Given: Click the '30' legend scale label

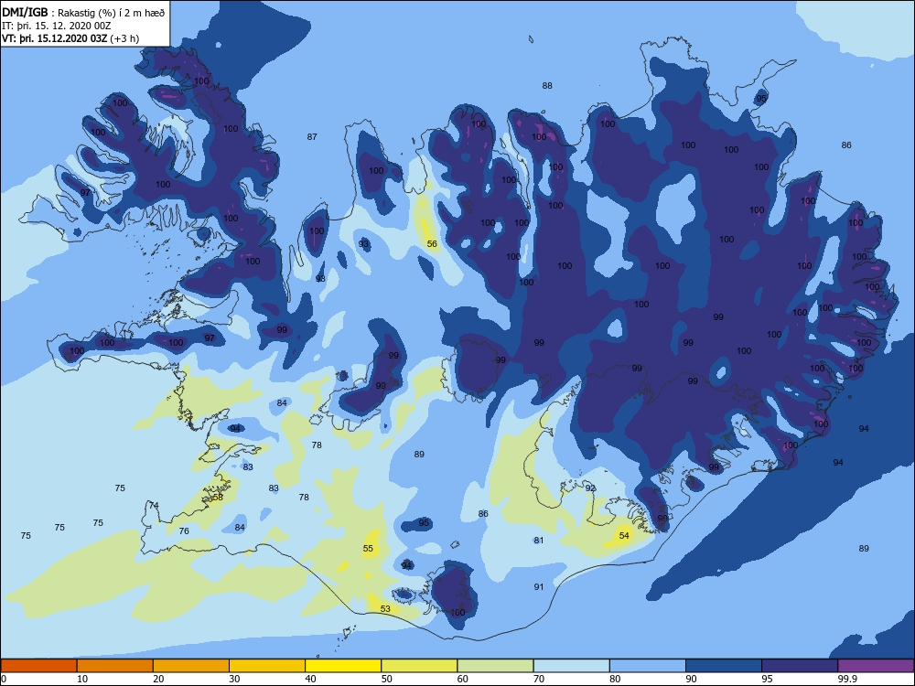Looking at the screenshot, I should [234, 679].
